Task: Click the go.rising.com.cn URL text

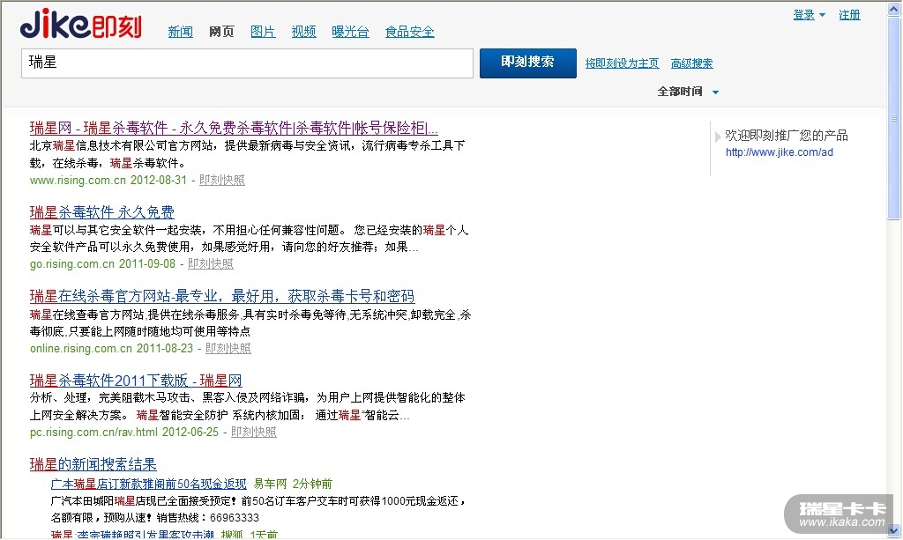Action: click(x=72, y=263)
